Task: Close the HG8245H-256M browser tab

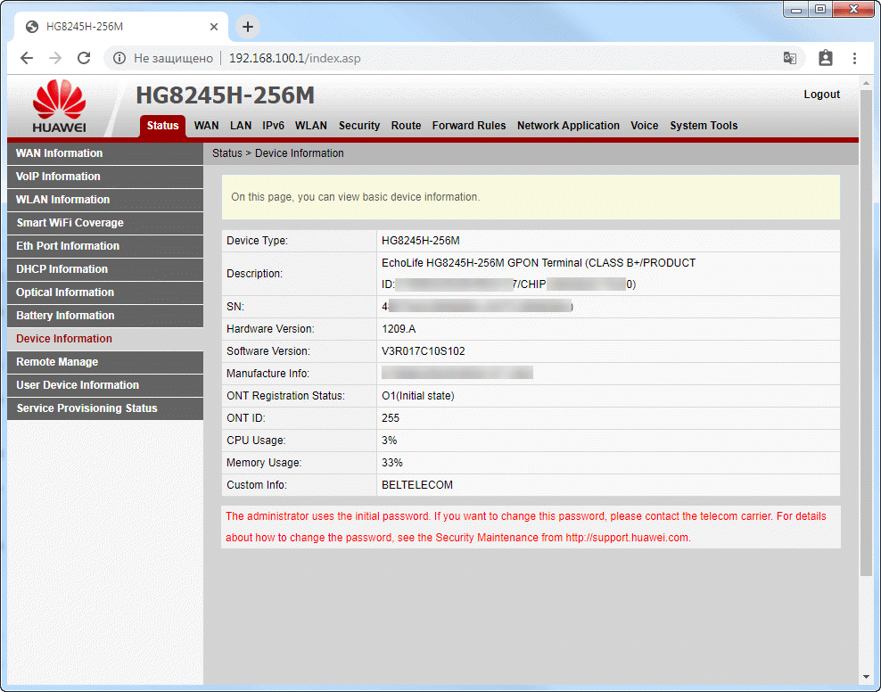Action: coord(214,27)
